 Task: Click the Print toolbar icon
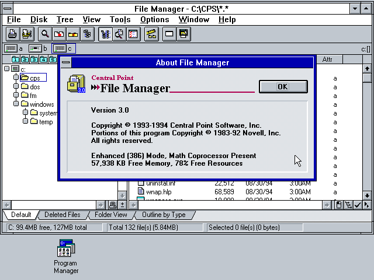point(12,34)
